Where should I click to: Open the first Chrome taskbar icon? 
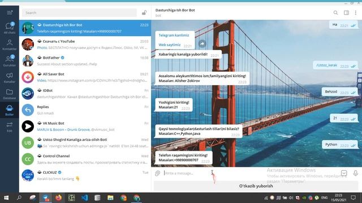click(123, 198)
